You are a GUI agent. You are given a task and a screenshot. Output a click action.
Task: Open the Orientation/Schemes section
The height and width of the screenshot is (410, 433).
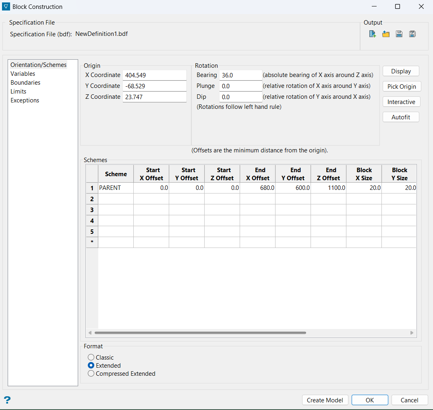38,65
